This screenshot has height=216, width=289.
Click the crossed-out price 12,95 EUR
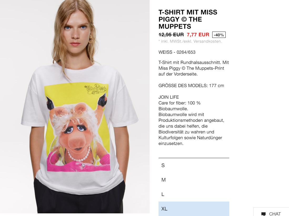point(171,35)
